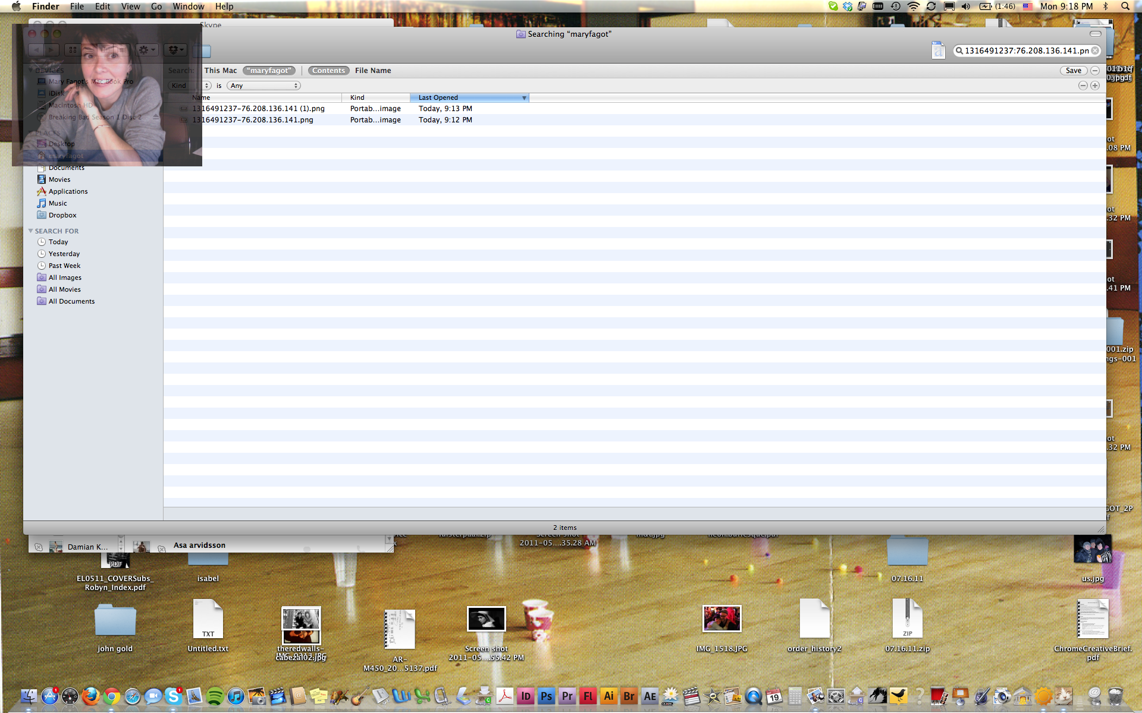
Task: Collapse the SEARCH FOR sidebar section
Action: pos(30,231)
